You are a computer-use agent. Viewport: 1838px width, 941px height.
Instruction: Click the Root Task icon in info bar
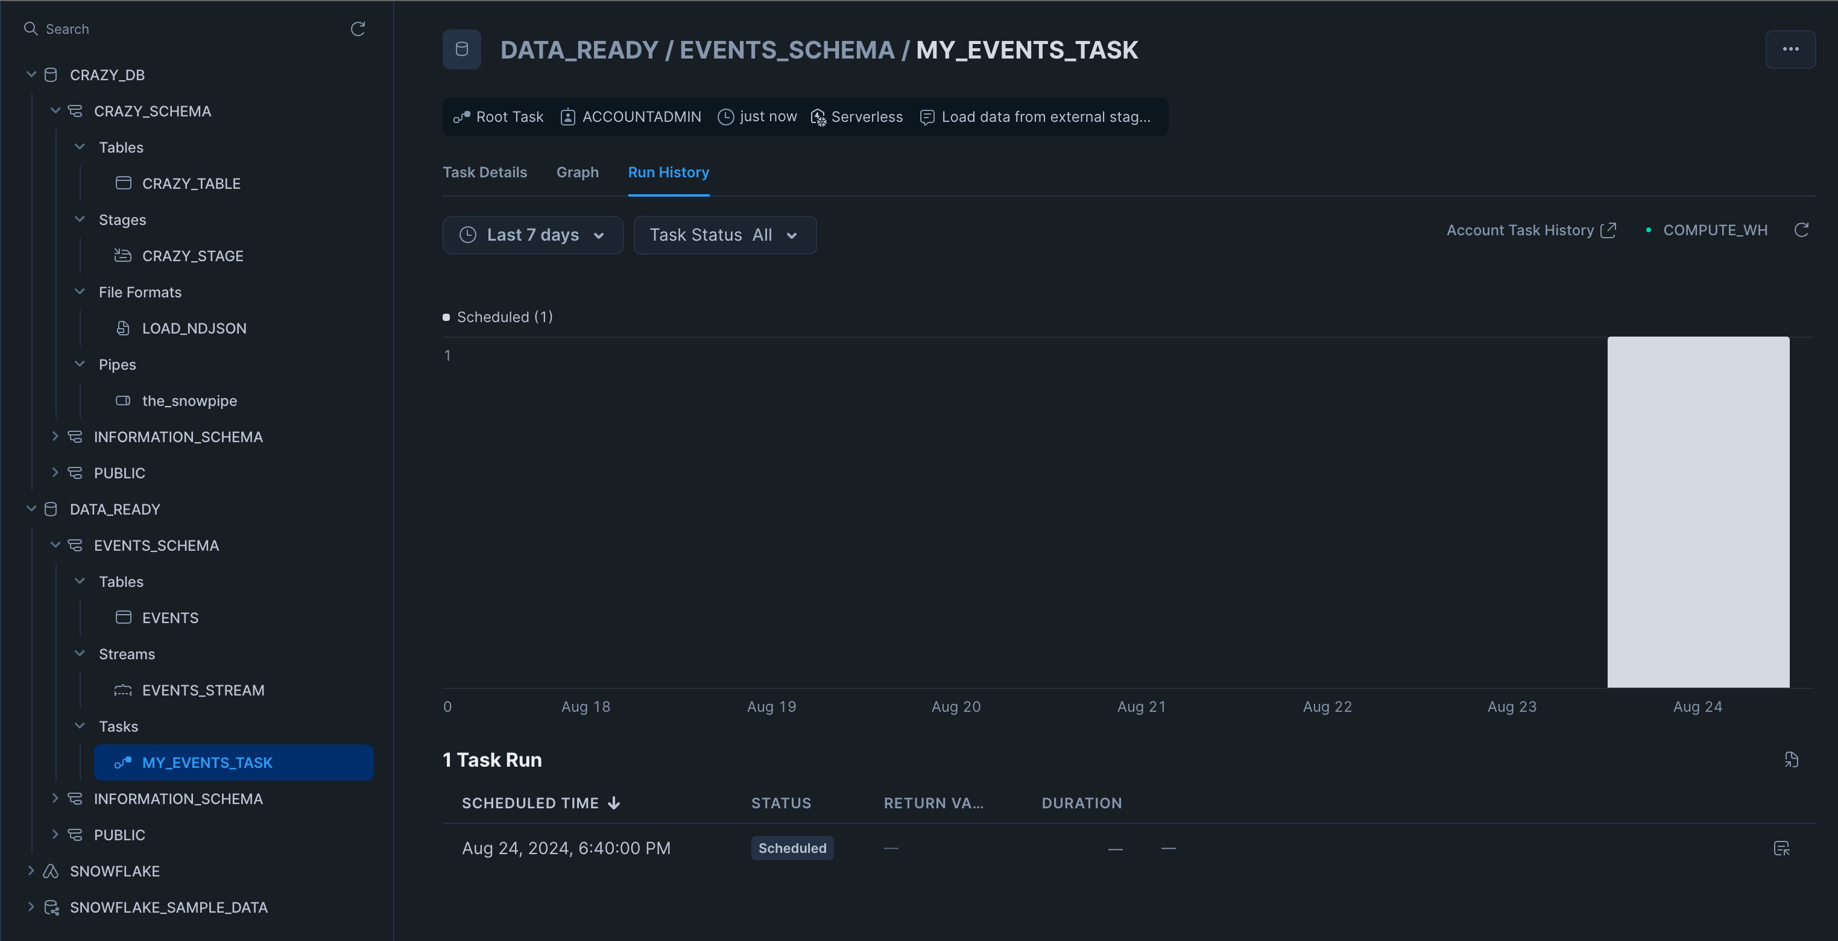click(x=462, y=116)
